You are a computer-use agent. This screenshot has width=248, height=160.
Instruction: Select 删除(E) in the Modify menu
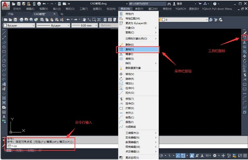(139, 45)
